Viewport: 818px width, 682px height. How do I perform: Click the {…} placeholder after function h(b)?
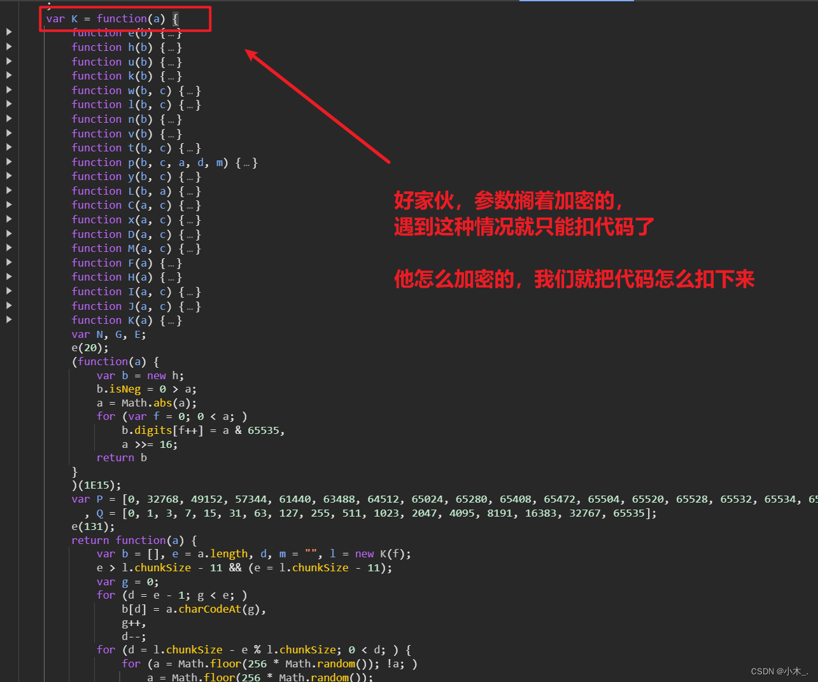(x=171, y=48)
